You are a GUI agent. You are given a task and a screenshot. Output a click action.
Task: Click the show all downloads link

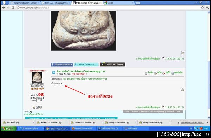coord(192,123)
